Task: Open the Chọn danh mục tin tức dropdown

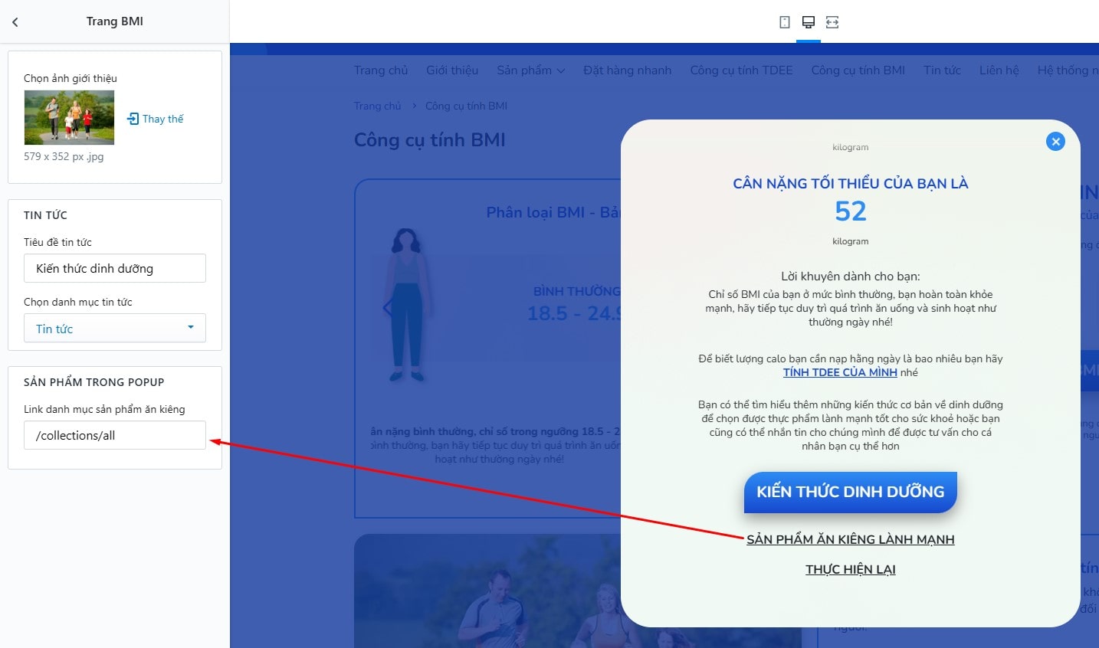Action: 115,329
